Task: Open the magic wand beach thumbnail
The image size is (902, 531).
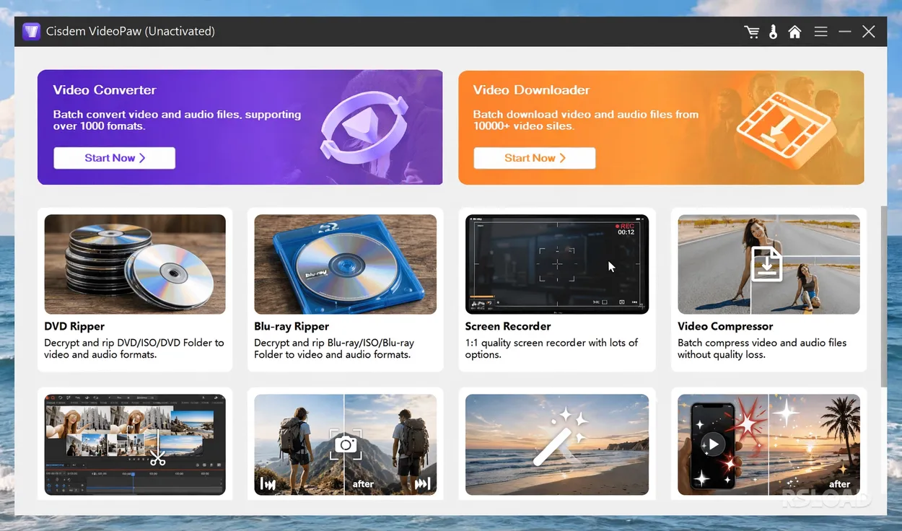Action: pyautogui.click(x=557, y=444)
